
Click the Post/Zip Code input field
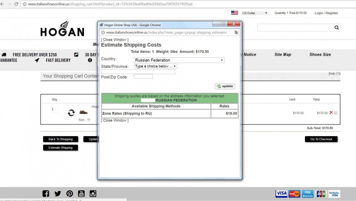143,76
